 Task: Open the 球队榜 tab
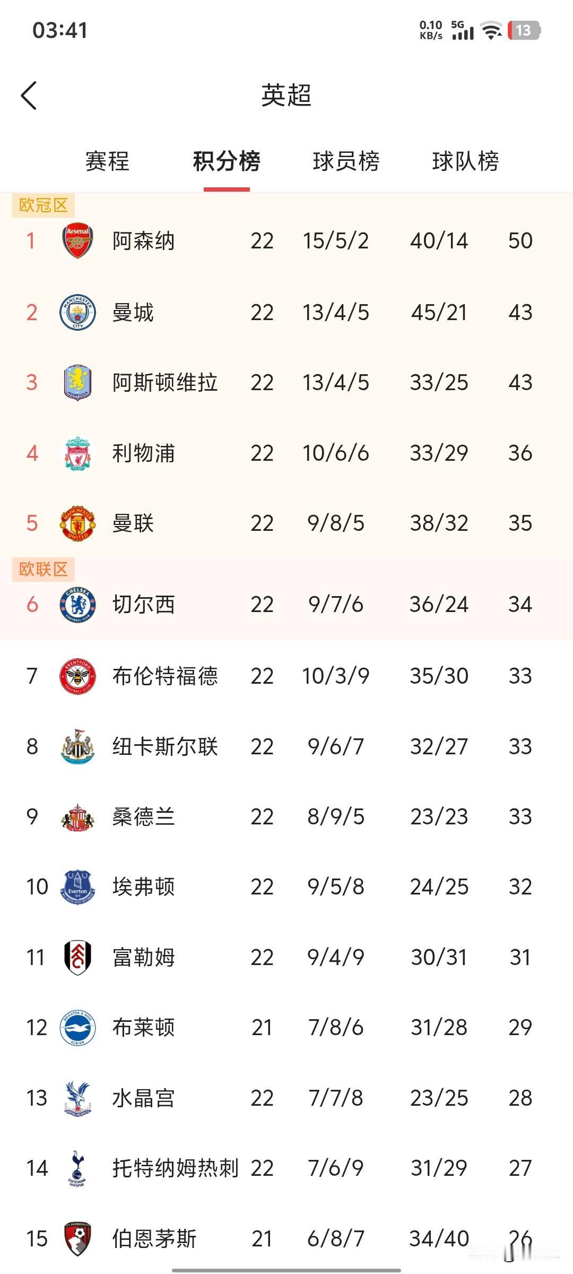coord(465,161)
